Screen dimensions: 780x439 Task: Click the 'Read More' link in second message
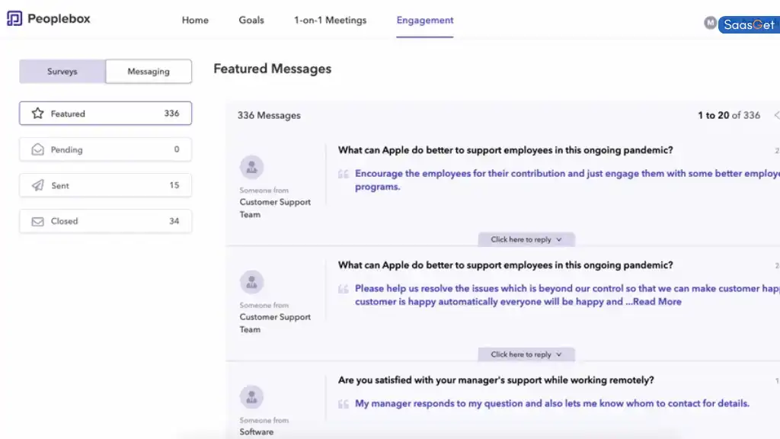657,302
